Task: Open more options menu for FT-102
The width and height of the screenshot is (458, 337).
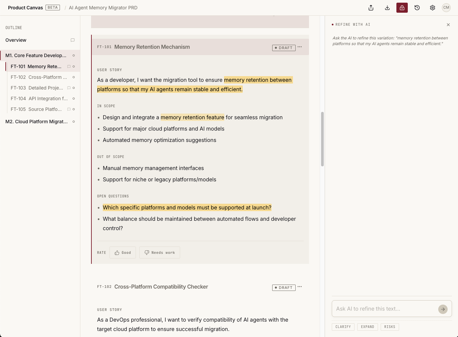Action: [x=300, y=287]
